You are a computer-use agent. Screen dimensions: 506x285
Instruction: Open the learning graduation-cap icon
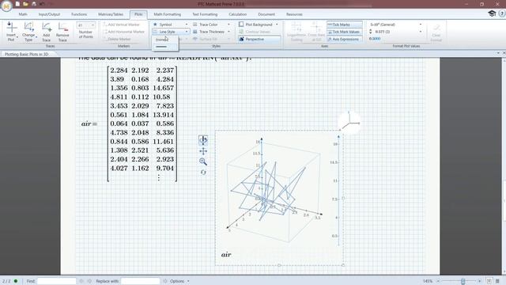click(x=492, y=13)
